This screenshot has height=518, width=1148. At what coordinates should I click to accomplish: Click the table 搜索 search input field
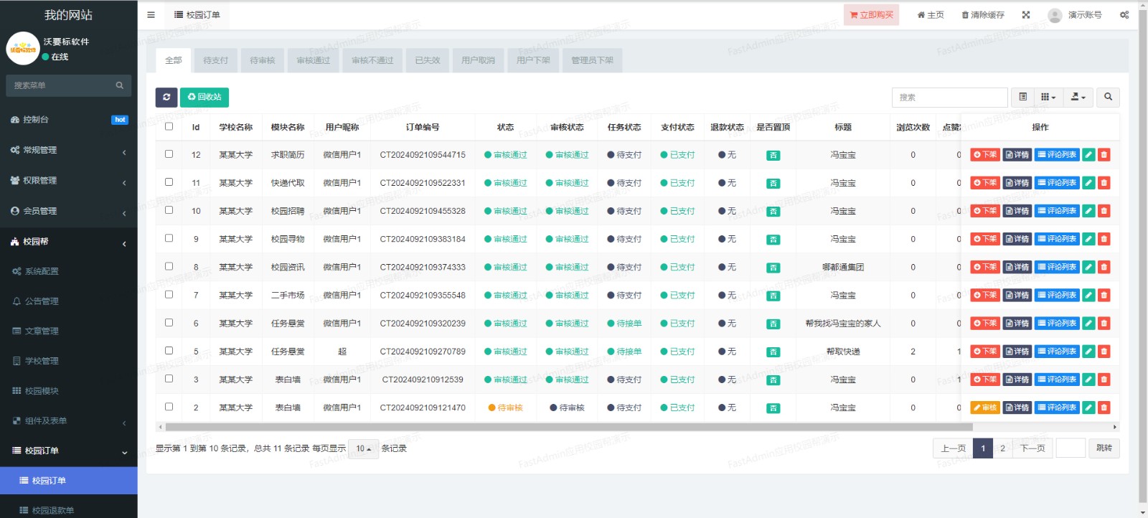pyautogui.click(x=949, y=97)
